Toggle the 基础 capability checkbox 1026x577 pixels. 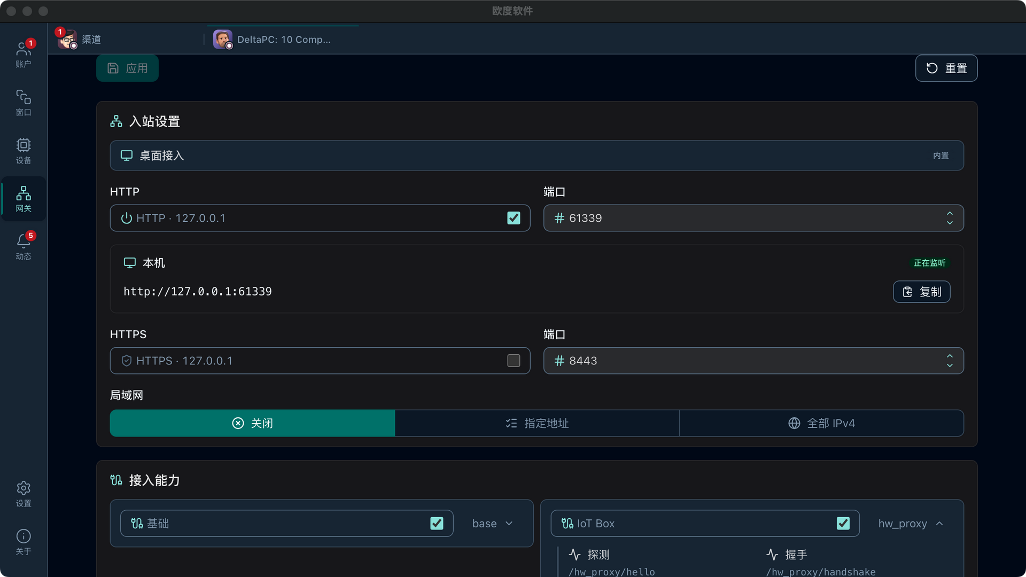point(437,524)
